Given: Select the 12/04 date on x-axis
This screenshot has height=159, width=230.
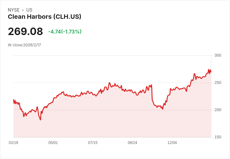Looking at the screenshot, I should [x=172, y=142].
